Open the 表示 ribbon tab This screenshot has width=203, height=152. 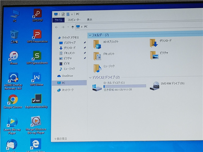point(89,19)
